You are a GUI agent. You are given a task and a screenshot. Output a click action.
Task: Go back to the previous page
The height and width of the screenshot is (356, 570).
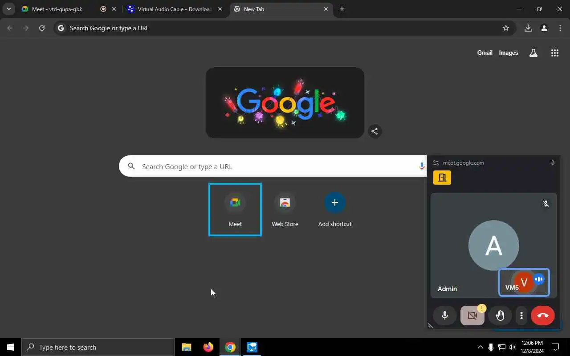coord(10,28)
